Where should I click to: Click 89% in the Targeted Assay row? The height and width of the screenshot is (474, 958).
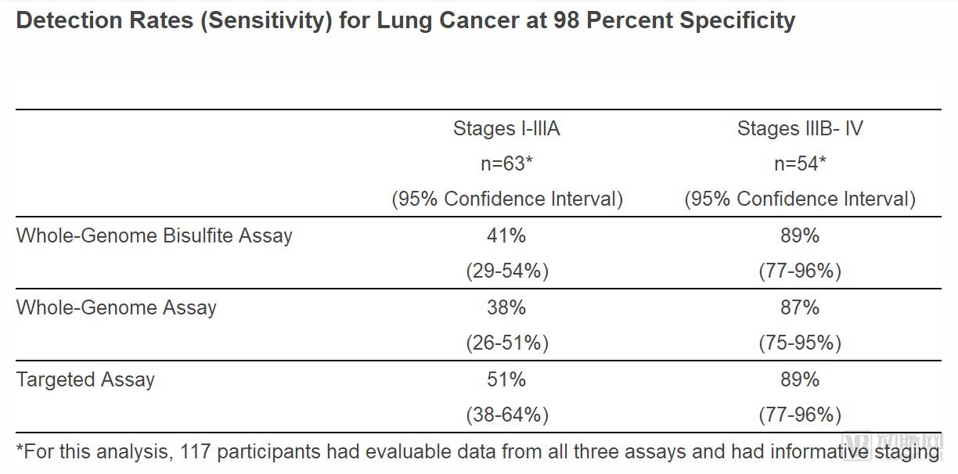pyautogui.click(x=799, y=379)
